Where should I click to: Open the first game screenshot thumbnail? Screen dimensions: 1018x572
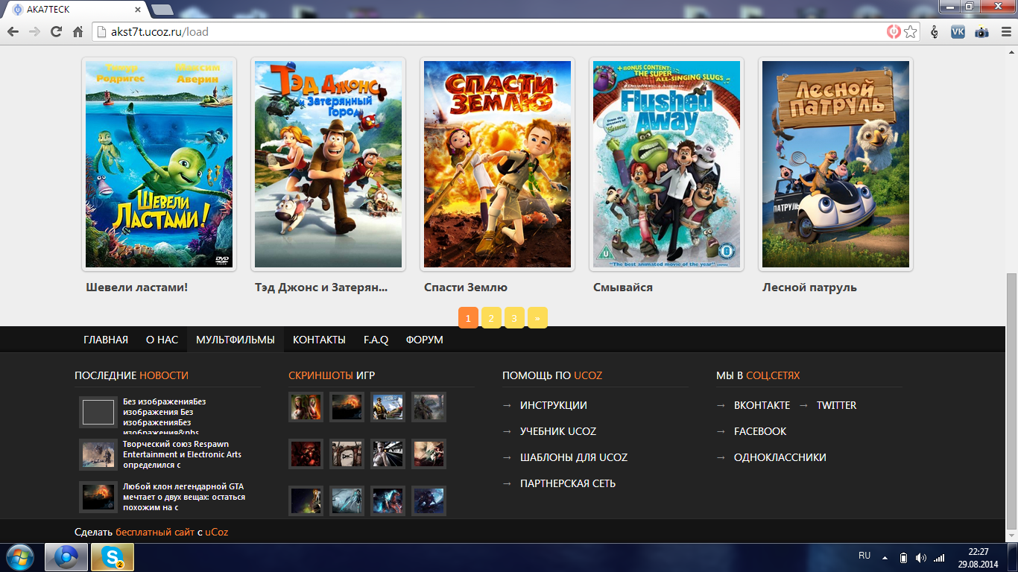tap(306, 407)
